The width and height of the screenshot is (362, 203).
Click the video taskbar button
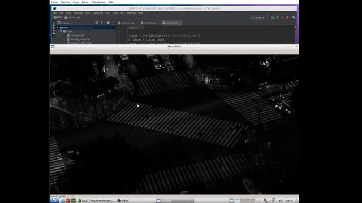point(123,201)
